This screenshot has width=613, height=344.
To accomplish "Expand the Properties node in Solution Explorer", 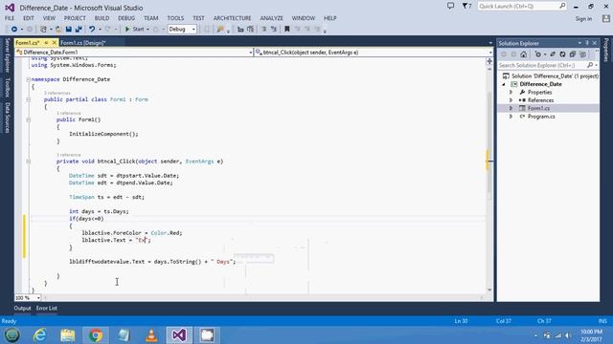I will [511, 93].
